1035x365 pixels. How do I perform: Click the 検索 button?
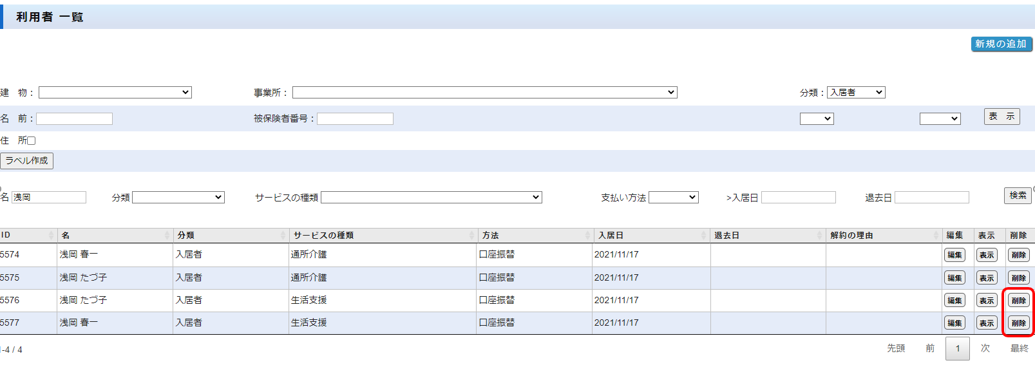1018,196
